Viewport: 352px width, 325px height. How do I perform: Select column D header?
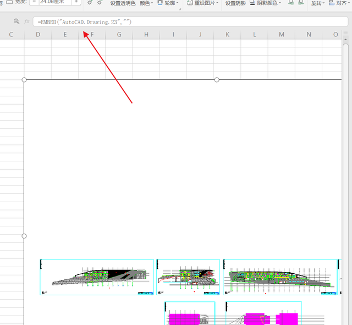coord(38,34)
